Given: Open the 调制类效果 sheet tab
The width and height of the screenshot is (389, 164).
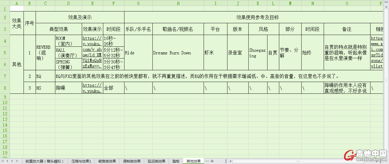Looking at the screenshot, I should point(132,161).
